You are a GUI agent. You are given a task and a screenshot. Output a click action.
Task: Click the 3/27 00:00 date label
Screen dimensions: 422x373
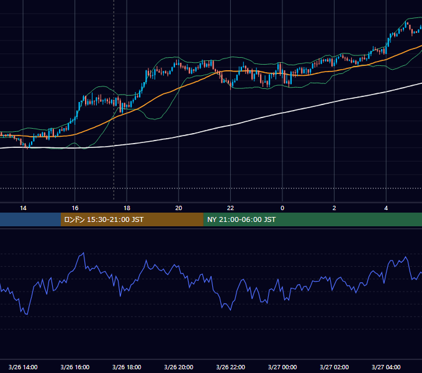(282, 367)
